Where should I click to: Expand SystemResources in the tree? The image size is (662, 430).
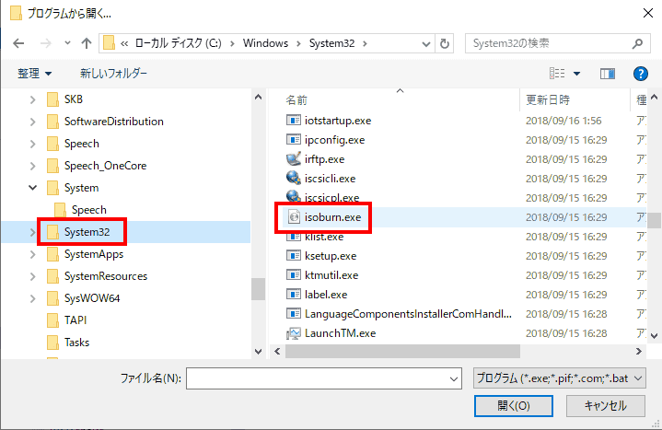(32, 276)
